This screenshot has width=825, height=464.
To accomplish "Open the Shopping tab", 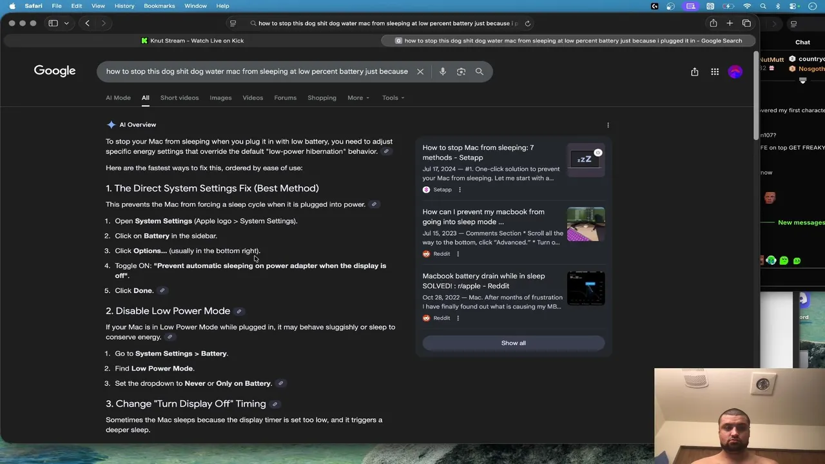I will pyautogui.click(x=322, y=98).
